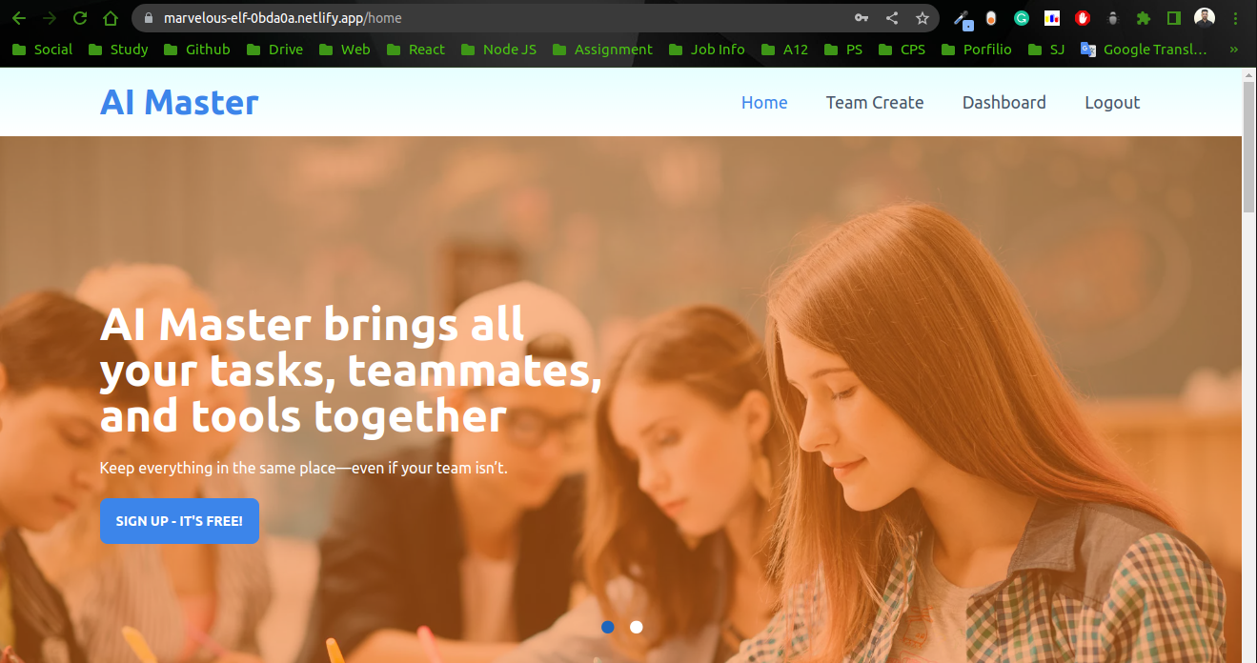This screenshot has height=663, width=1257.
Task: Open the Job Info bookmarks folder
Action: 707,50
